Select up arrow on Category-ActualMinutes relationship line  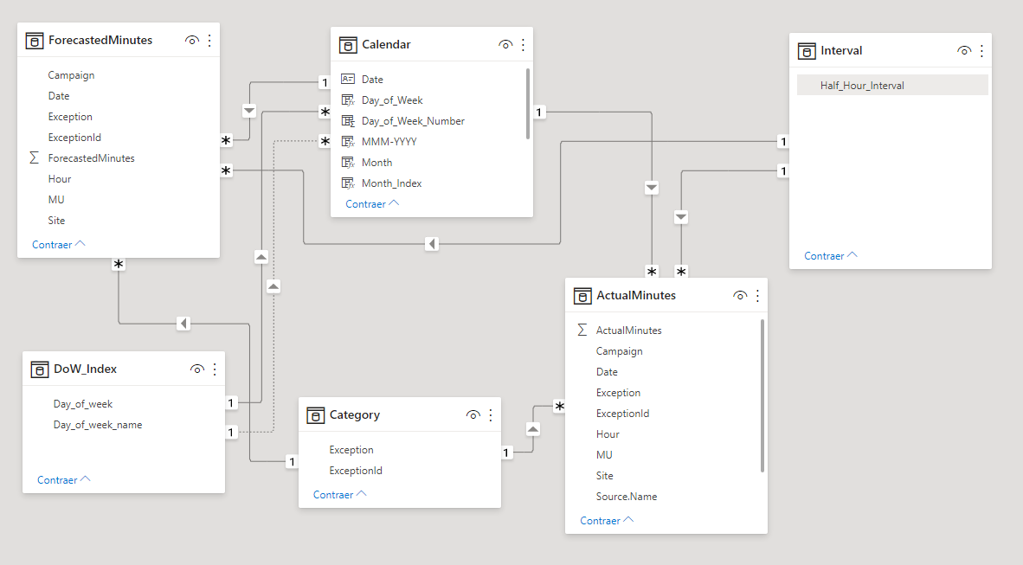click(x=533, y=429)
